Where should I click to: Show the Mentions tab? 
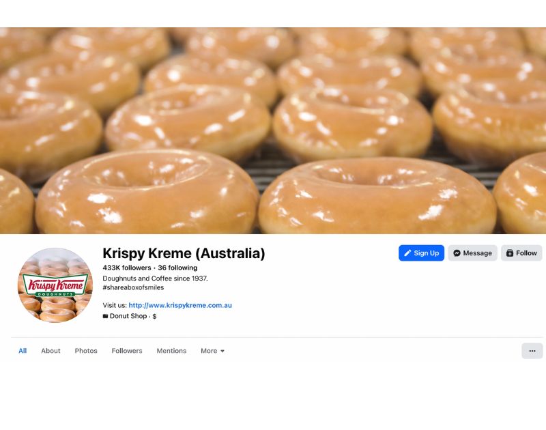(x=171, y=351)
